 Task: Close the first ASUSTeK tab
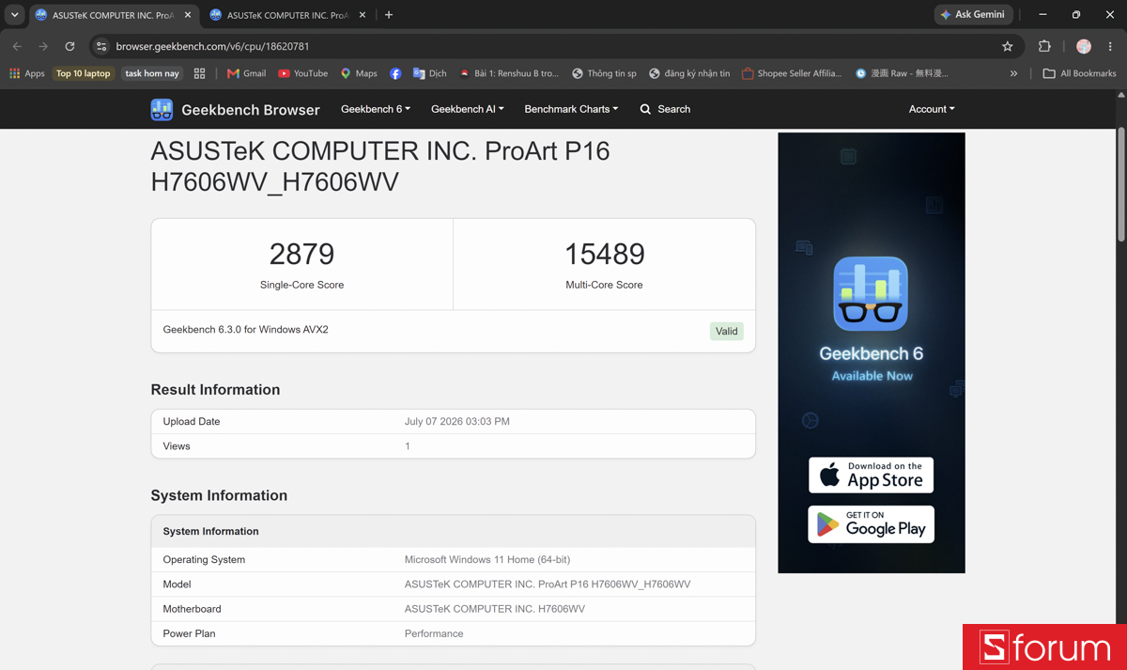tap(188, 15)
